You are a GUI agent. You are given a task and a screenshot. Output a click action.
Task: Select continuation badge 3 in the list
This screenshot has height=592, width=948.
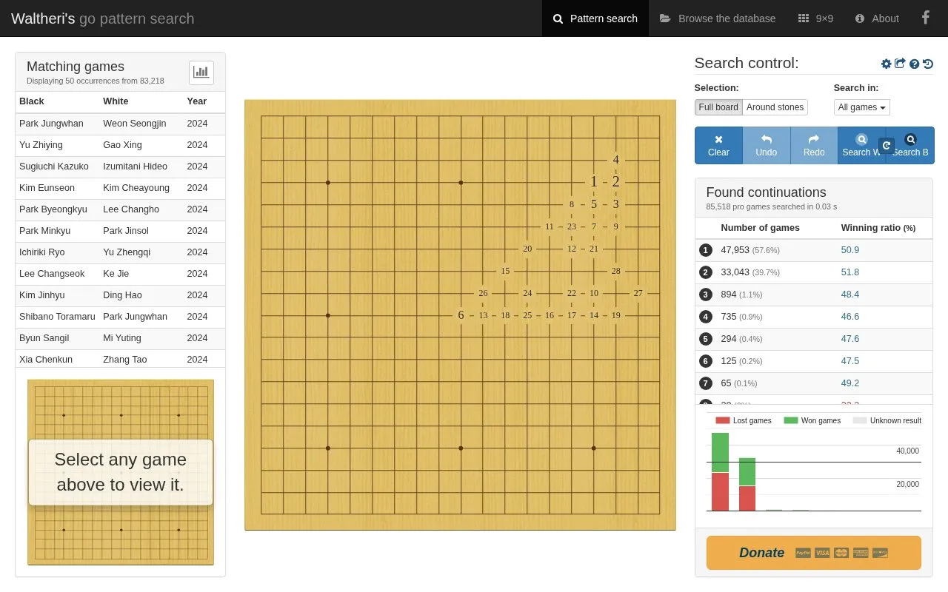tap(706, 295)
